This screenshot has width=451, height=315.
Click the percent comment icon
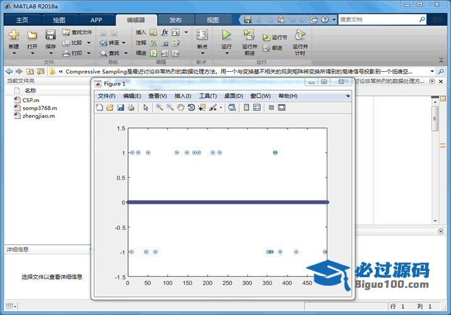pyautogui.click(x=154, y=43)
